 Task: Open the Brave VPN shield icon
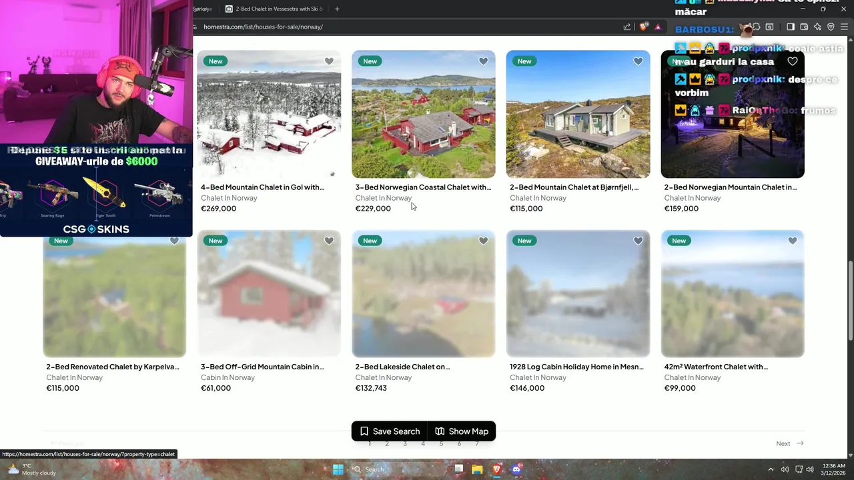point(831,27)
